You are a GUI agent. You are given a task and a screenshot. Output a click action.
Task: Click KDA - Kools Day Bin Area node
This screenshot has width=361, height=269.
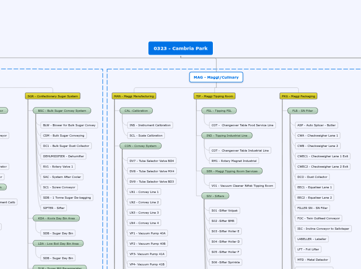[56, 218]
